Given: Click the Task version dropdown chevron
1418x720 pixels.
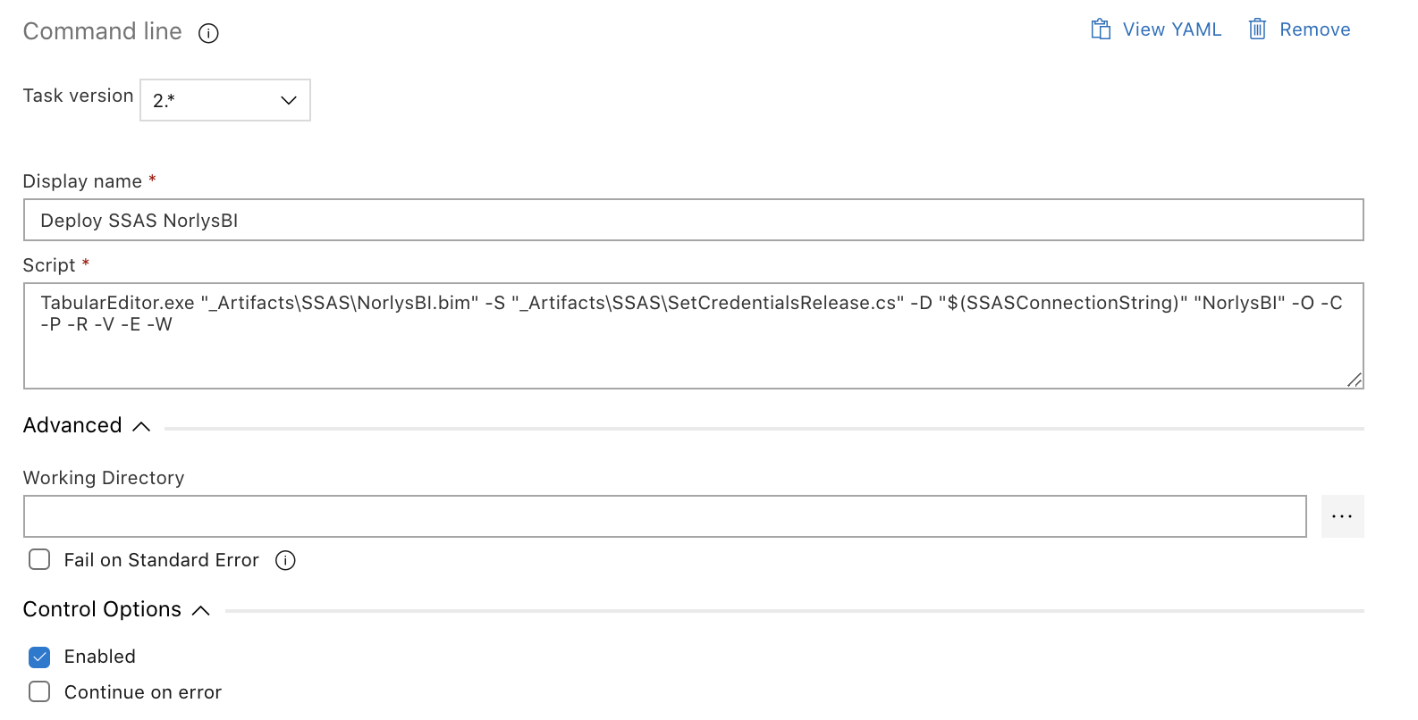Looking at the screenshot, I should 287,100.
